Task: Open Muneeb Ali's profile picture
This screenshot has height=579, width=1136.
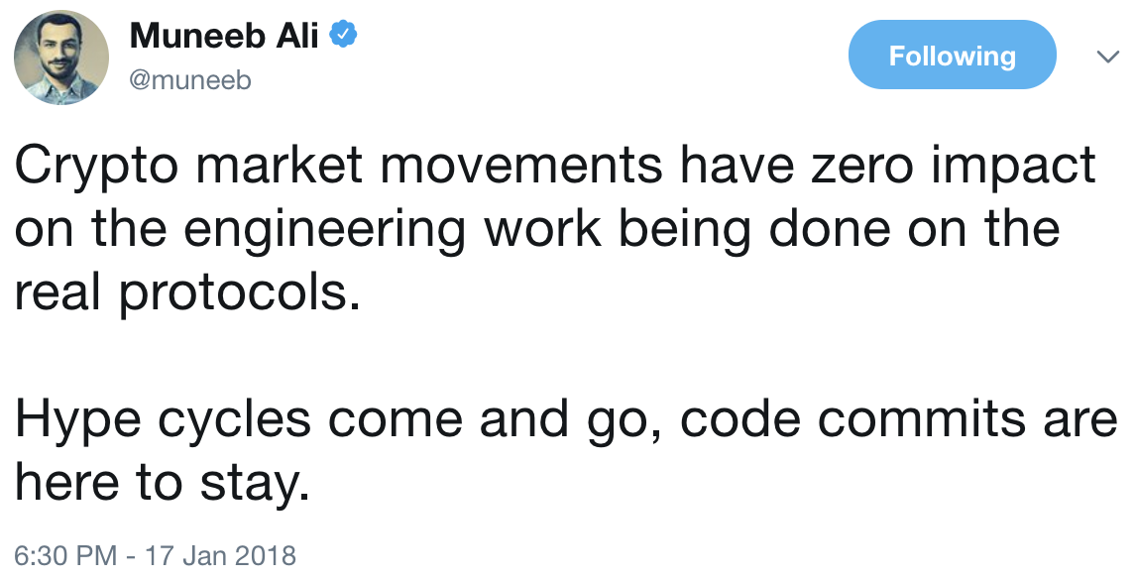Action: (61, 58)
